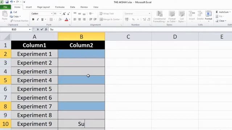Viewport: 232px width, 130px height.
Task: Open the font size 11 dropdown
Action: point(60,14)
